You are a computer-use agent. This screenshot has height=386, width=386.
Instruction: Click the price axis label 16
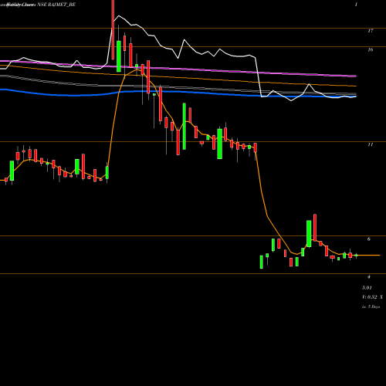pyautogui.click(x=371, y=49)
